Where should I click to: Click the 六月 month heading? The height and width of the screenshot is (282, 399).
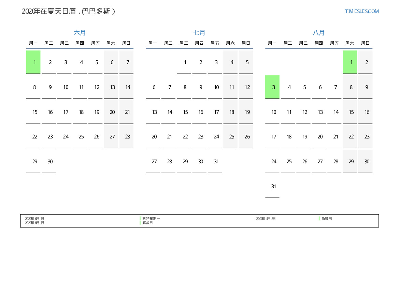pos(80,33)
